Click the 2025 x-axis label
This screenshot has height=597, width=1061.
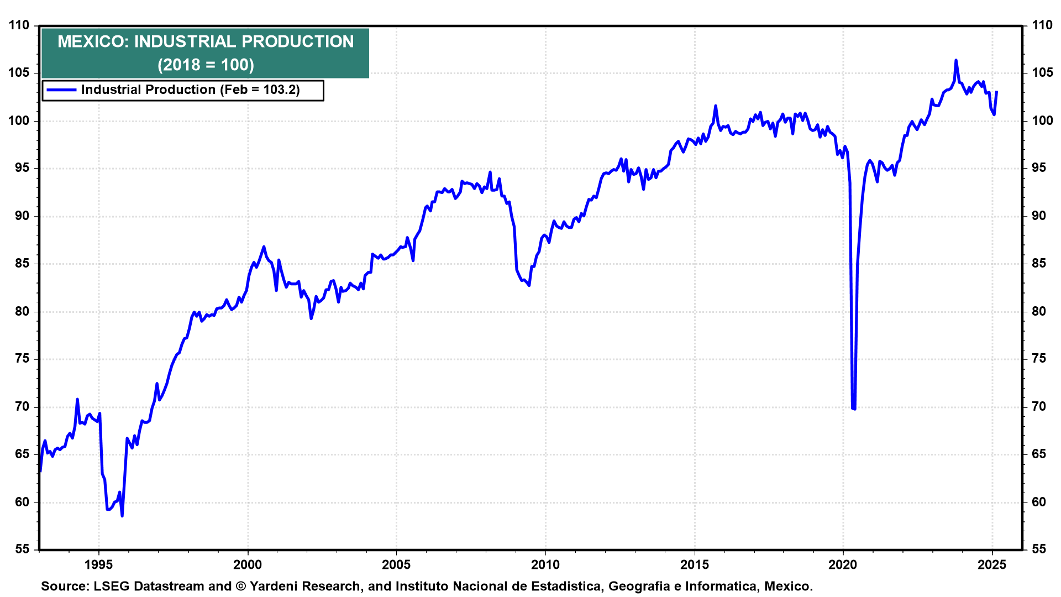click(x=992, y=565)
